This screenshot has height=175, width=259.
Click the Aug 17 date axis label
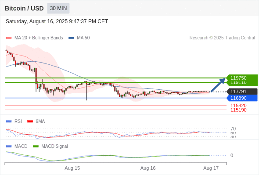pos(211,168)
